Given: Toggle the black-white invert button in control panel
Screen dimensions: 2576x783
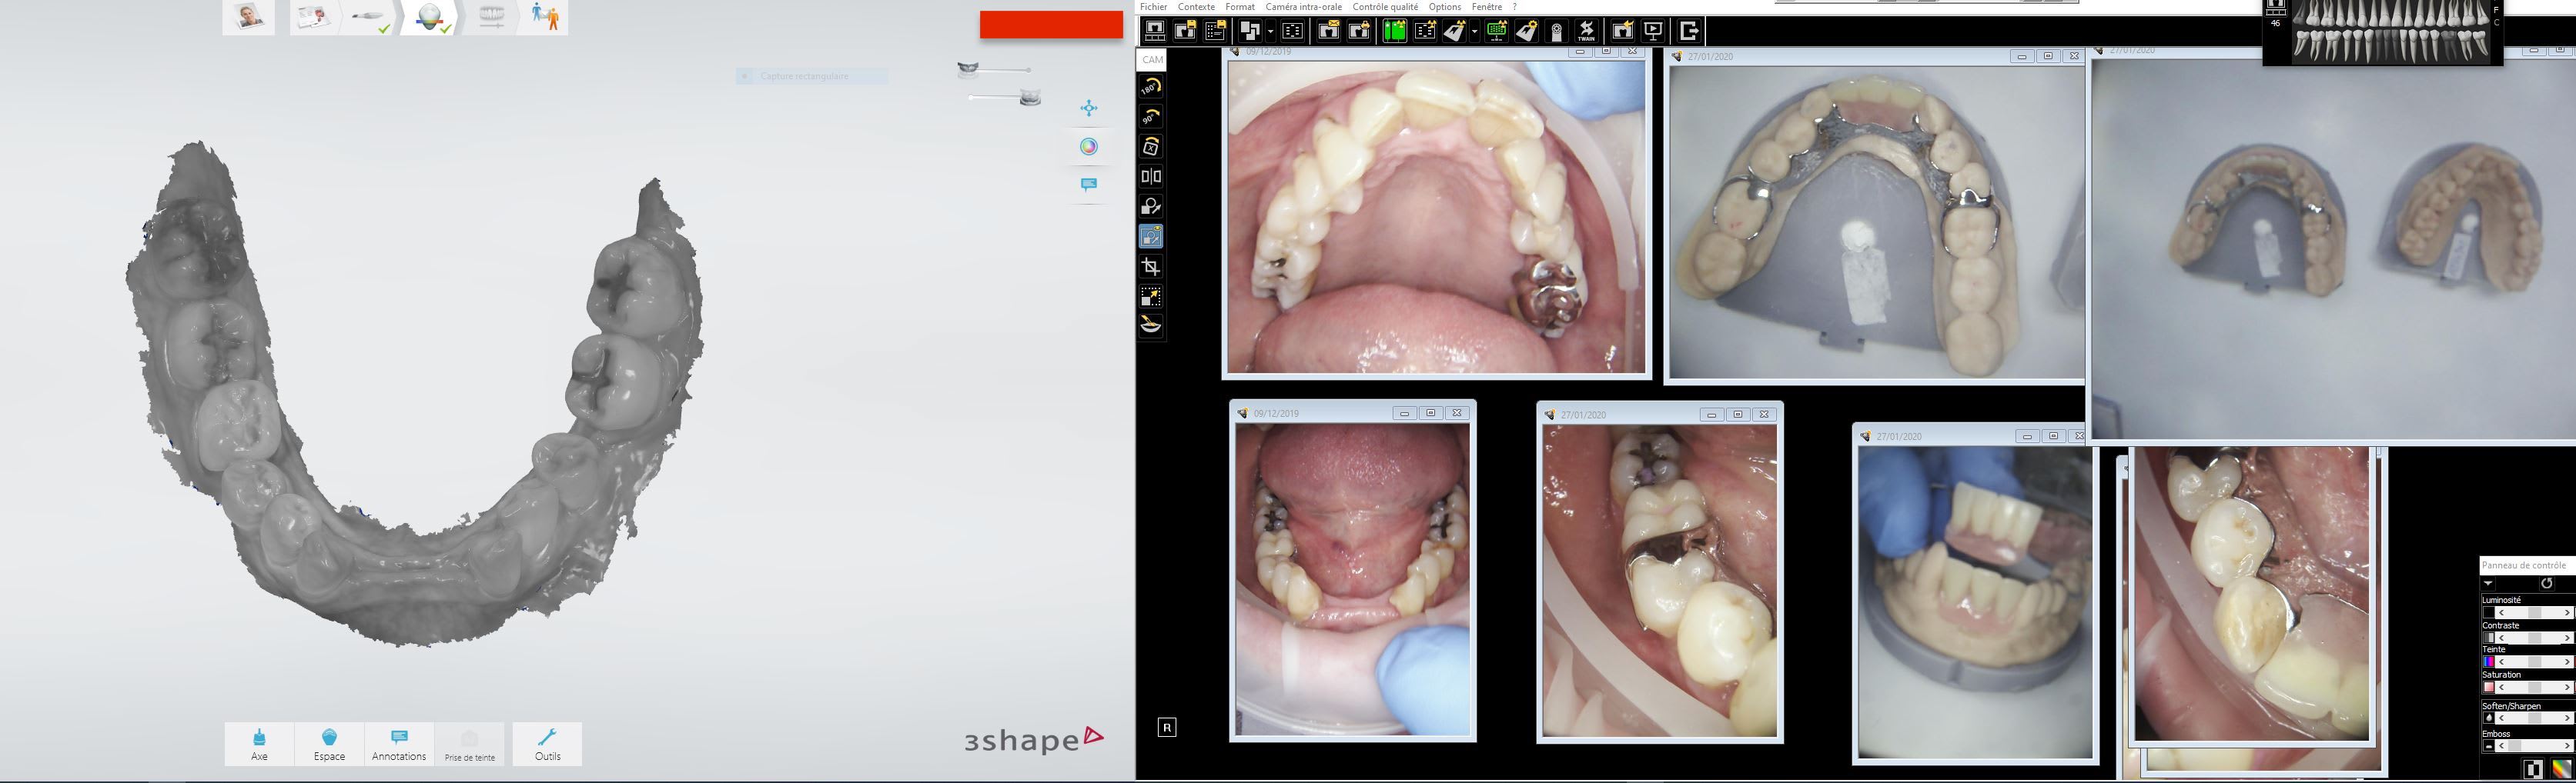Looking at the screenshot, I should coord(2532,769).
